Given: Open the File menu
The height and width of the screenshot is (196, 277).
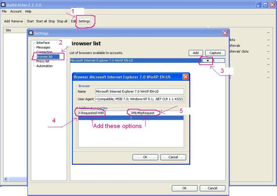Looking at the screenshot, I should (4, 11).
